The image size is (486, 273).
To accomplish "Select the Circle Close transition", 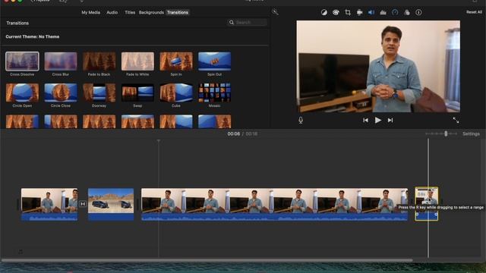I will click(61, 93).
